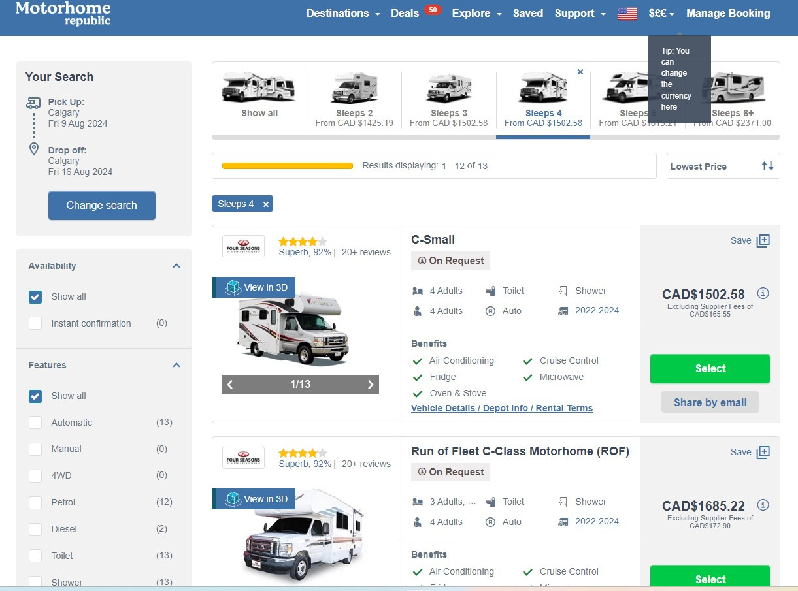Click the sort arrows icon beside Lowest Price

click(768, 166)
